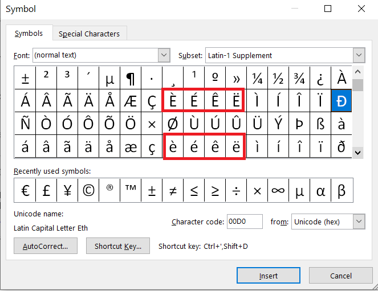
Task: Select the Euro sign in recent symbols
Action: [x=25, y=190]
